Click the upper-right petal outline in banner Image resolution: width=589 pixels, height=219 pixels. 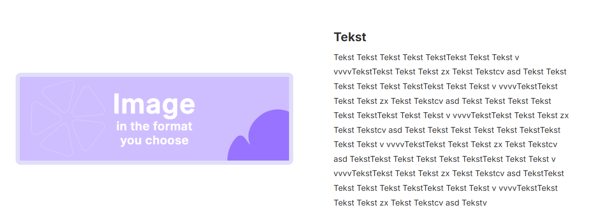coord(88,103)
